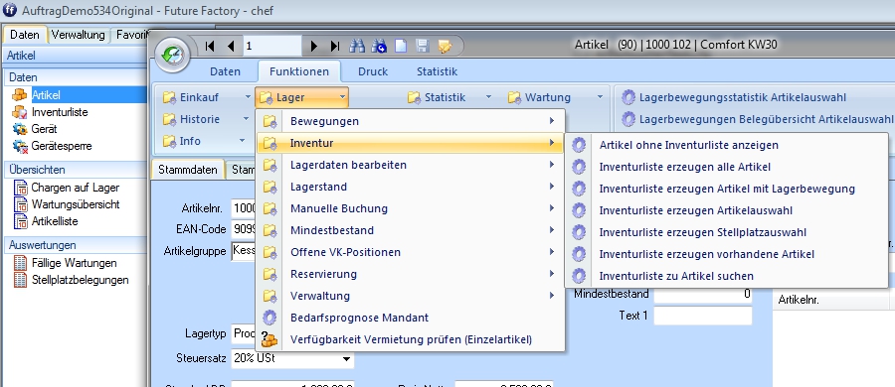Choose Inventurliste erzeugen alle Artikel
Viewport: 895px width, 387px height.
tap(726, 167)
